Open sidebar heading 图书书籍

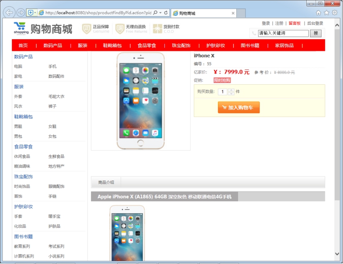pyautogui.click(x=24, y=236)
